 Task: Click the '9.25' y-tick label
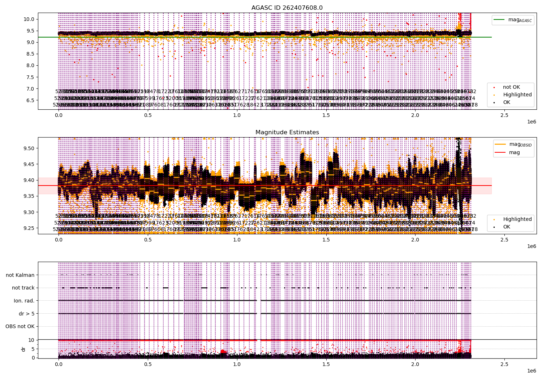coord(29,228)
